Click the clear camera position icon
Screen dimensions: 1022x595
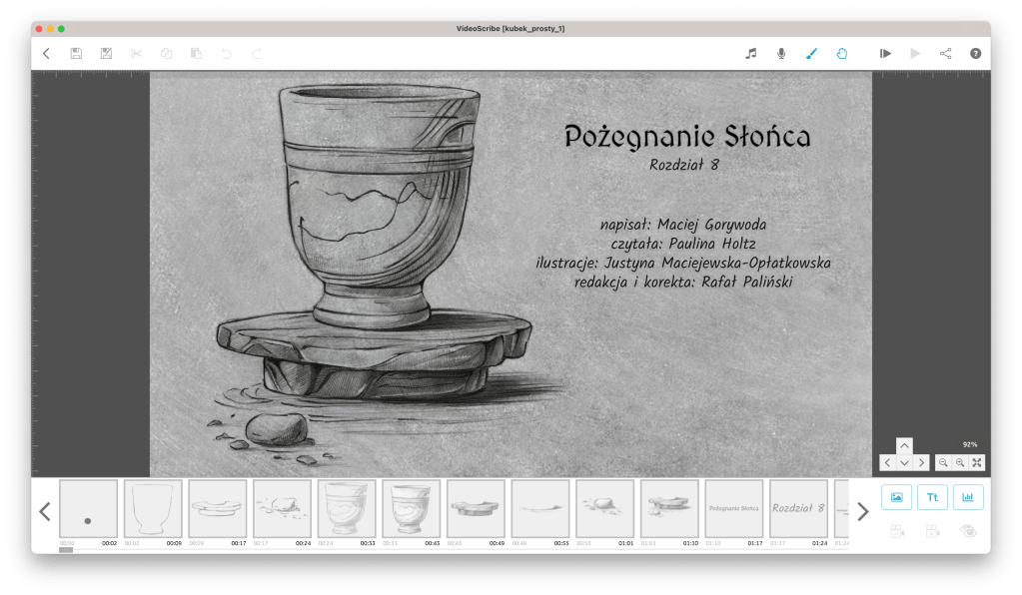932,532
